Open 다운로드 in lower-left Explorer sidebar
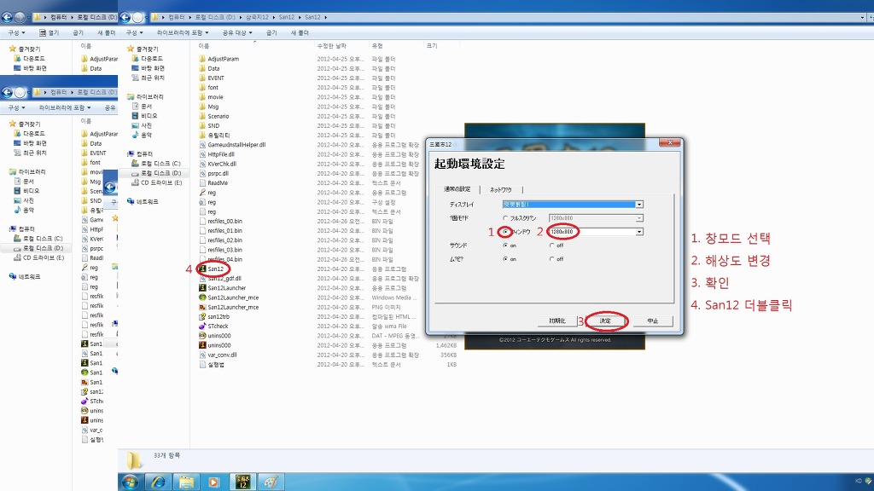This screenshot has height=491, width=874. click(30, 134)
